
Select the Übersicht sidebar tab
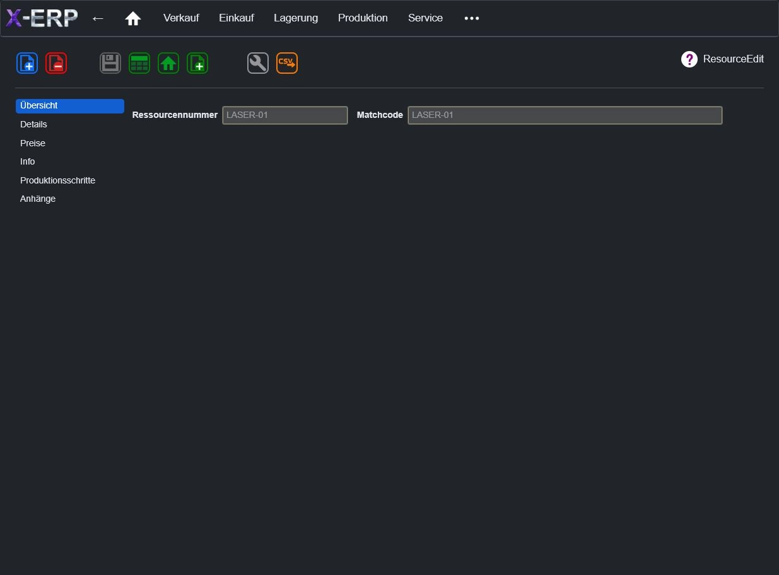[70, 106]
